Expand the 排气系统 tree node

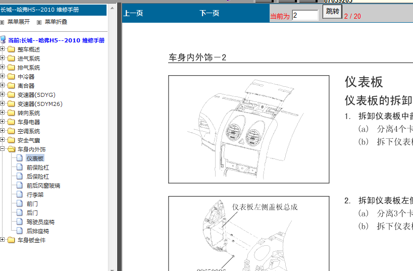click(x=2, y=67)
